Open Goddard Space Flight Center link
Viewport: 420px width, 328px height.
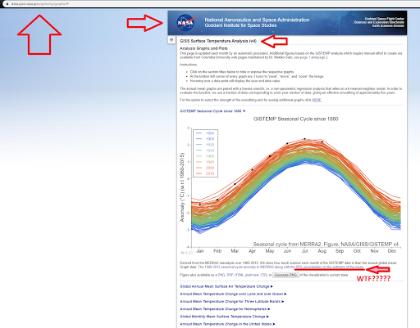pos(384,19)
